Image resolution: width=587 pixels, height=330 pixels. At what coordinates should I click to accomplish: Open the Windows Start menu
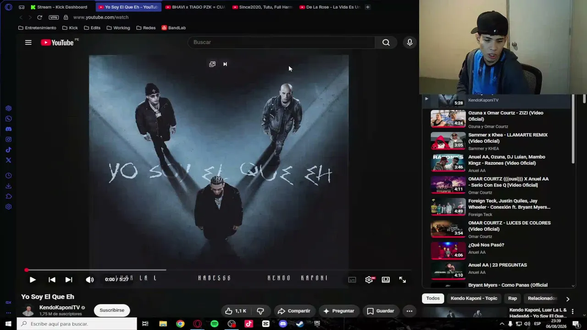[x=8, y=324]
